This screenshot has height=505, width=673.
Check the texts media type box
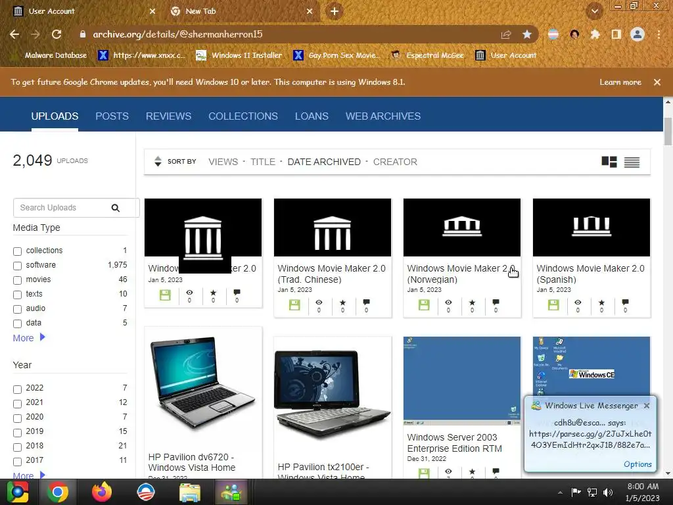17,295
